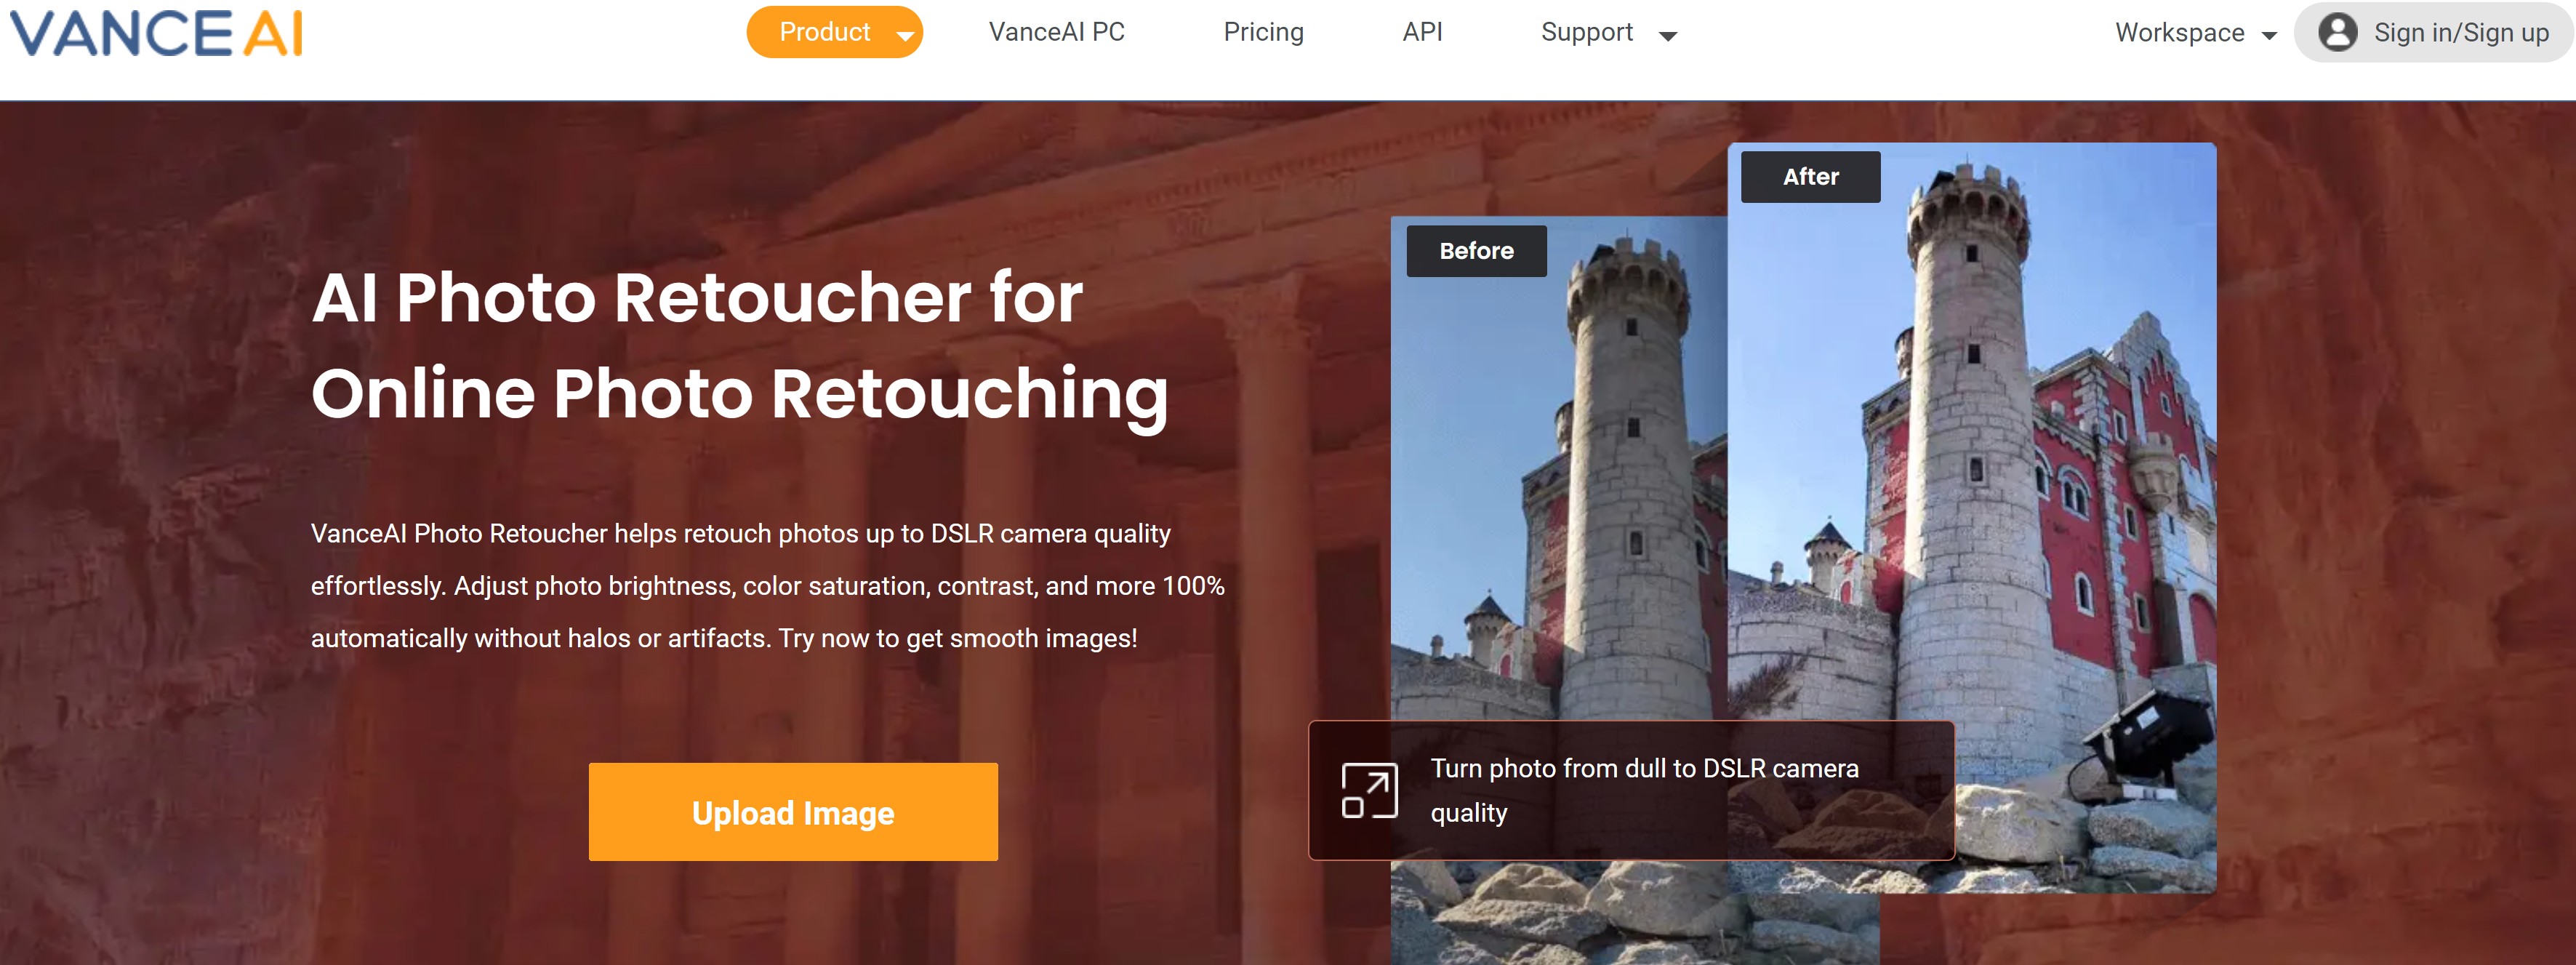Viewport: 2576px width, 965px height.
Task: Click the DSLR camera quality caption
Action: pyautogui.click(x=1644, y=790)
